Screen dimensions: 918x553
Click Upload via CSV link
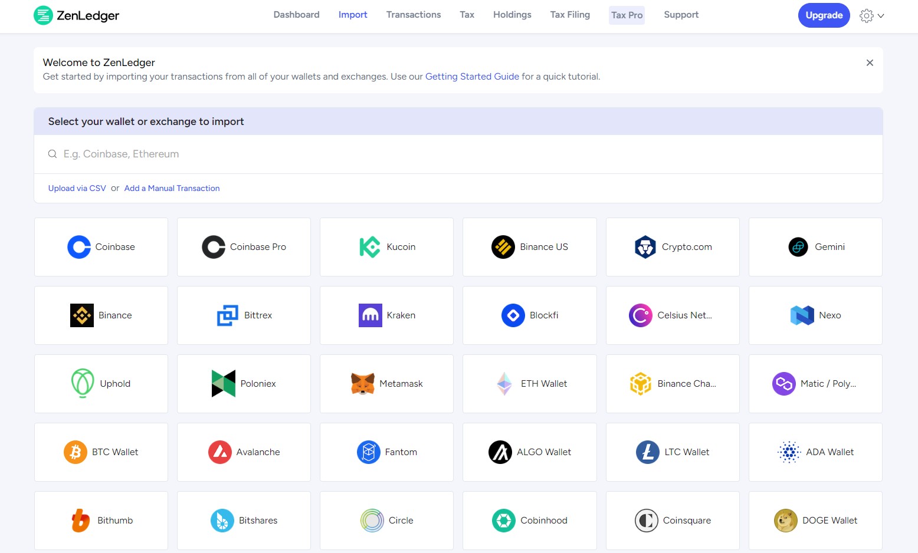coord(77,188)
